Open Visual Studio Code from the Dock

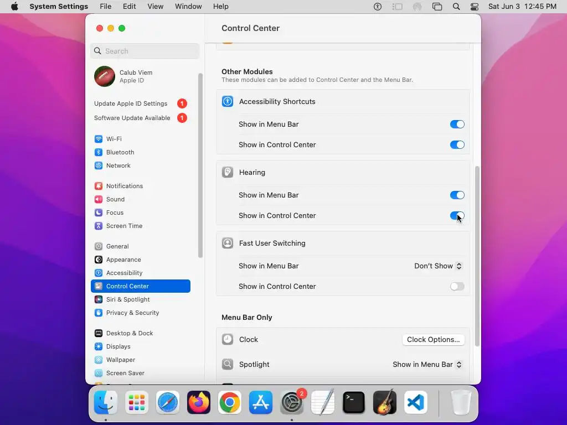(416, 402)
